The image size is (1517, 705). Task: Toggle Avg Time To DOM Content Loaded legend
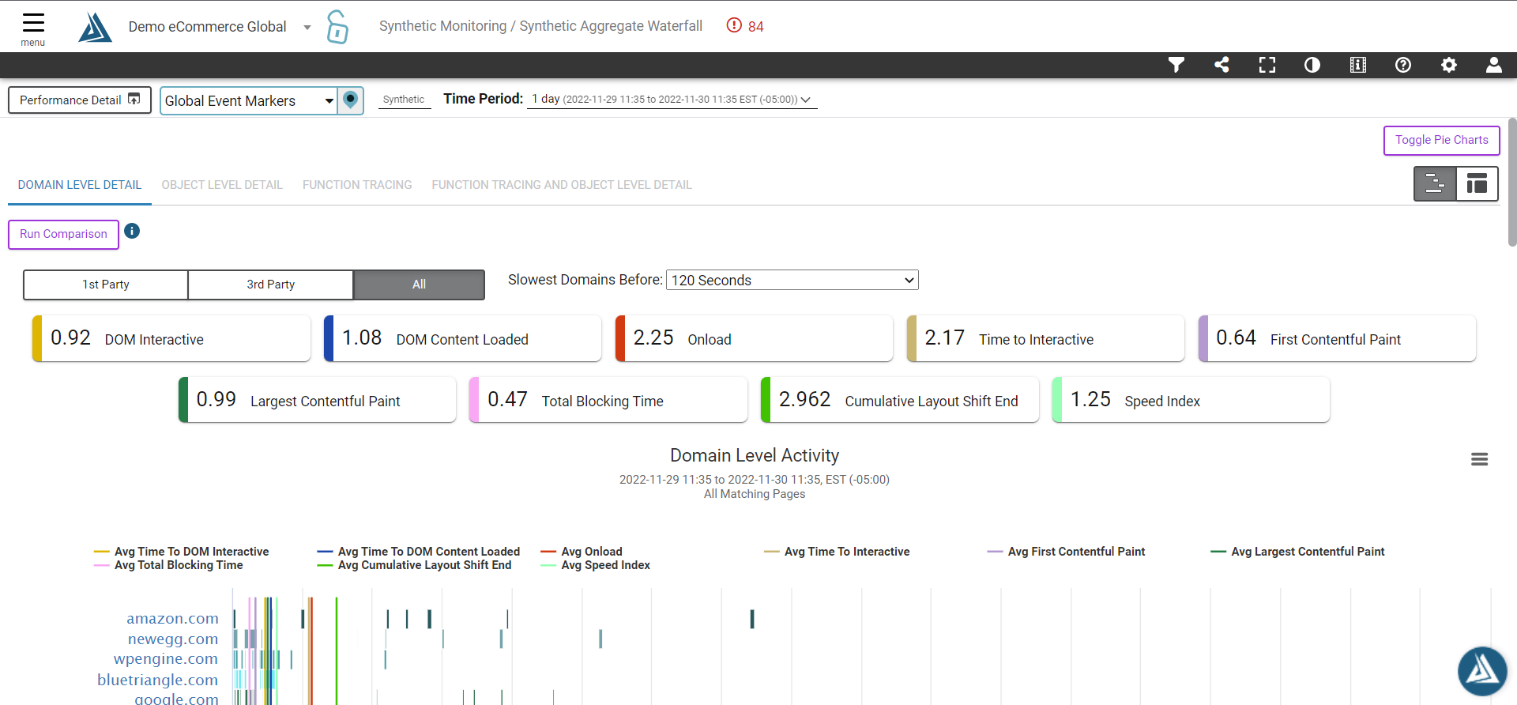coord(419,552)
